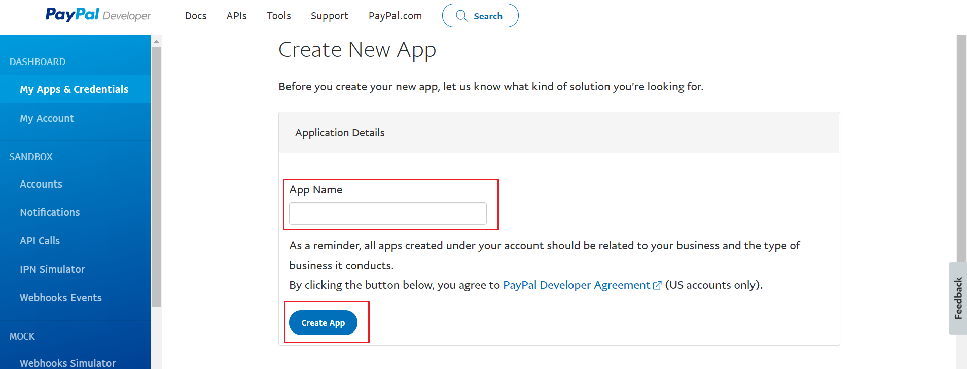Select My Apps & Credentials in sidebar
Image resolution: width=967 pixels, height=369 pixels.
coord(76,89)
